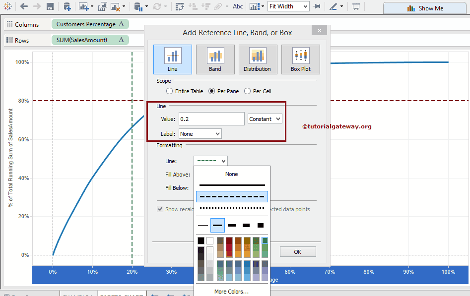The width and height of the screenshot is (470, 296).
Task: Open the Show Me panel
Action: point(426,8)
